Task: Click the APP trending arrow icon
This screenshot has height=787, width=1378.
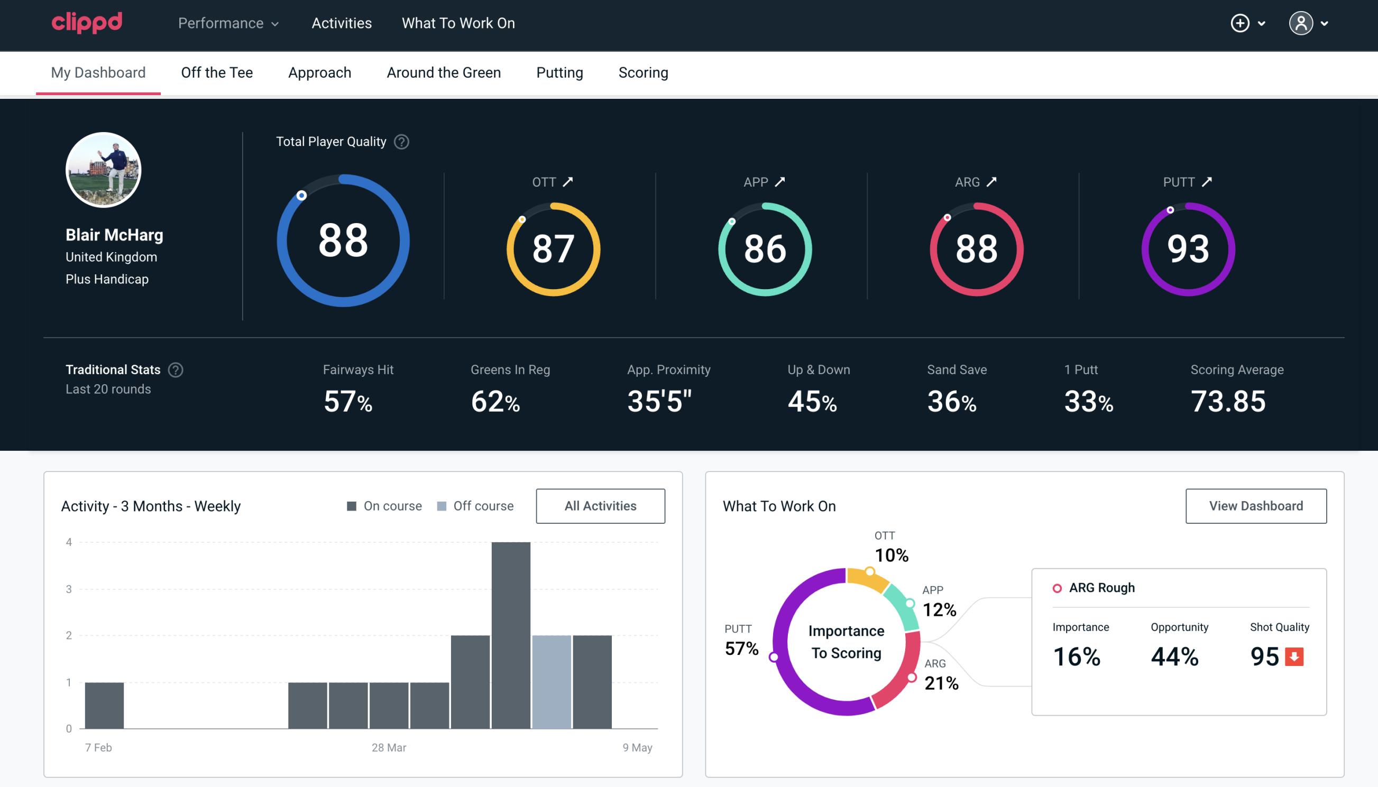Action: 781,182
